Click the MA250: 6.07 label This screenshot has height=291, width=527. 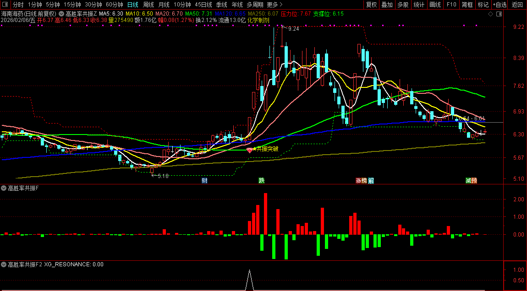pyautogui.click(x=263, y=14)
